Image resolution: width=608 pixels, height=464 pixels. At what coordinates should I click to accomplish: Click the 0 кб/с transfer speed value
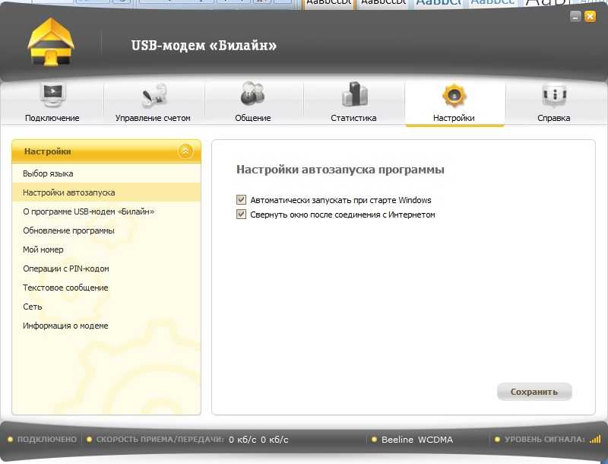click(258, 440)
